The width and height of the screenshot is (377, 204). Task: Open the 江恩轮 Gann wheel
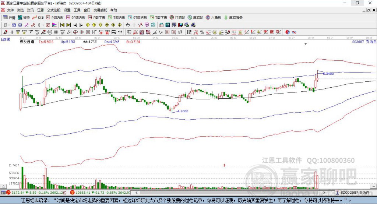(x=177, y=18)
